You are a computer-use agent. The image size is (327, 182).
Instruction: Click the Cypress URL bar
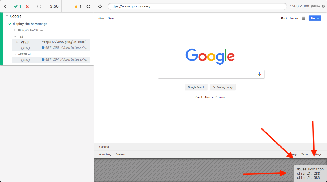pos(197,6)
